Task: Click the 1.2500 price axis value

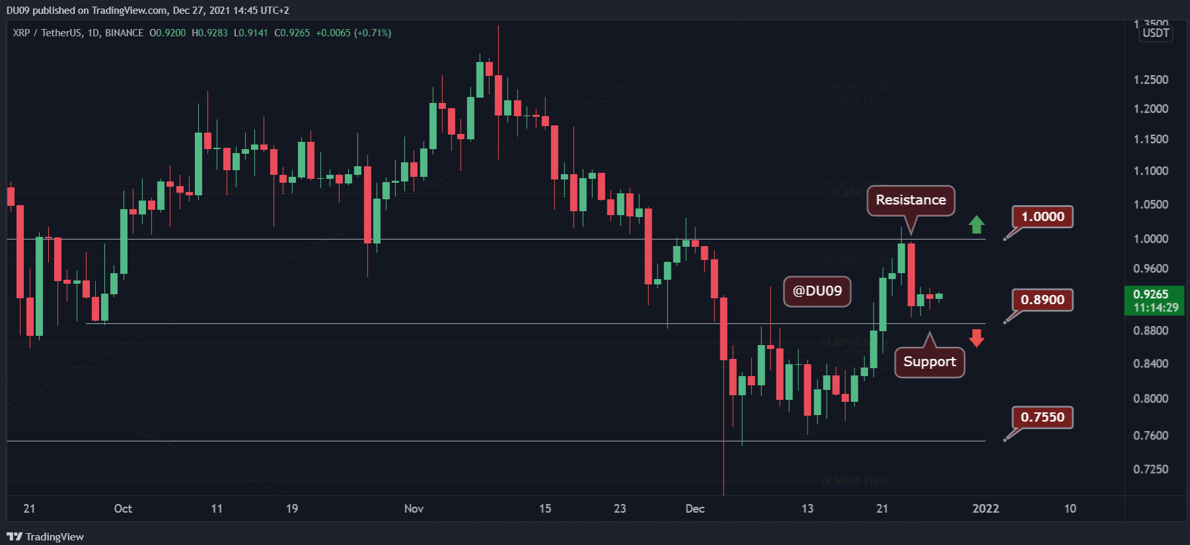Action: pyautogui.click(x=1150, y=80)
